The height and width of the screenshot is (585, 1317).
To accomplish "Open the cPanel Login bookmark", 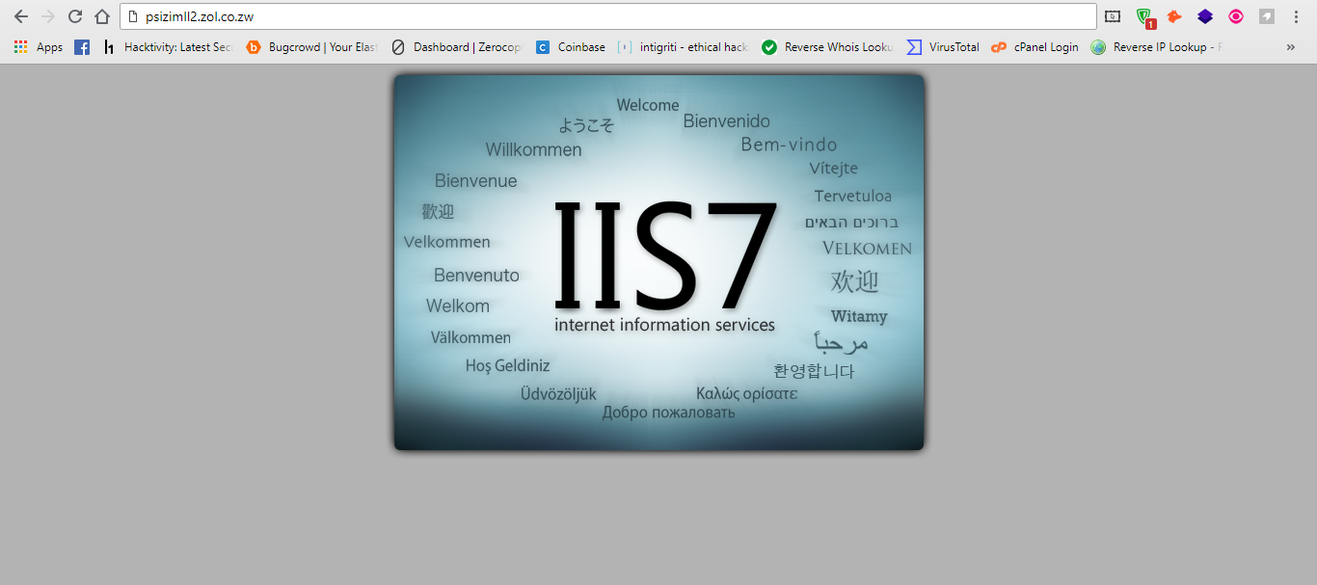I will point(1035,46).
